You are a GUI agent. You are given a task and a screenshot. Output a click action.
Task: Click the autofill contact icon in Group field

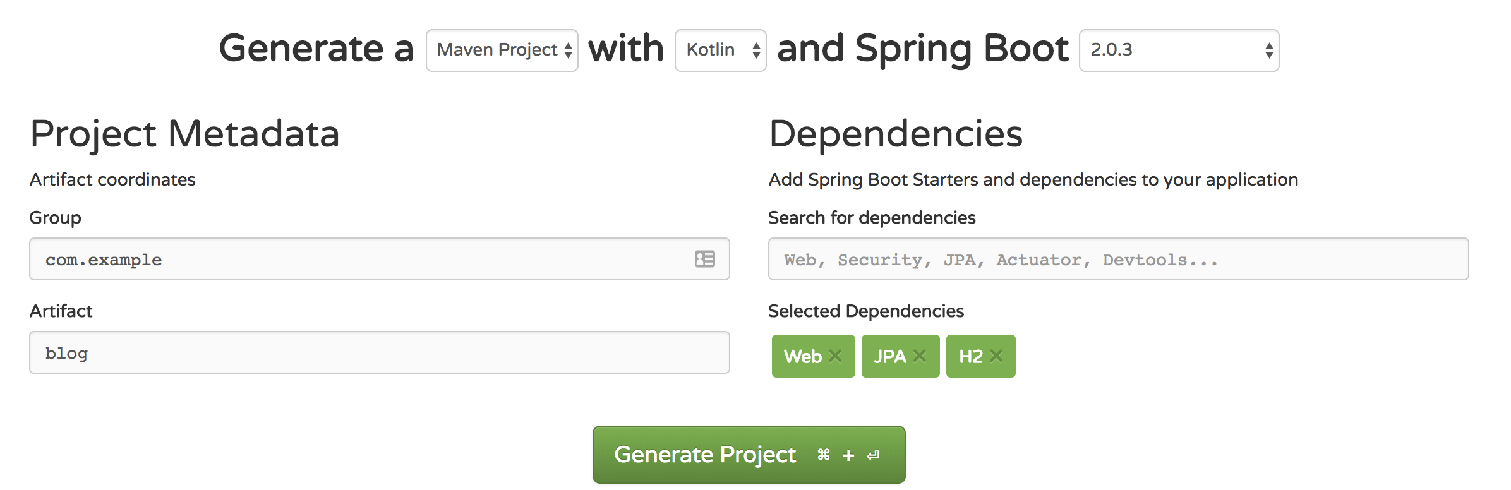(x=705, y=259)
